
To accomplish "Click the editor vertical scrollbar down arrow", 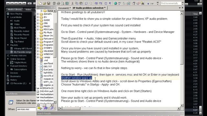I will click(182, 105).
